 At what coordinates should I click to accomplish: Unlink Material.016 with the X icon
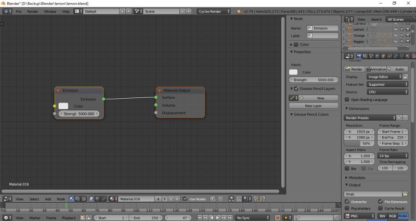[x=177, y=199]
